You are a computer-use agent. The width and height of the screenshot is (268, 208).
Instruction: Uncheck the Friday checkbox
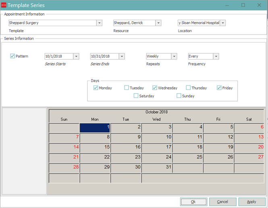point(219,88)
